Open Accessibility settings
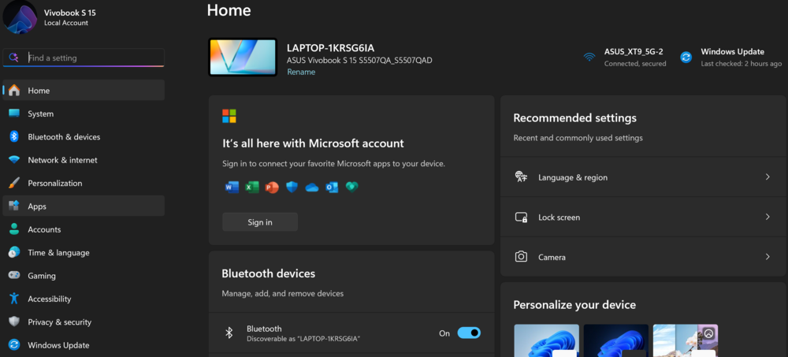Viewport: 788px width, 357px height. 84,299
